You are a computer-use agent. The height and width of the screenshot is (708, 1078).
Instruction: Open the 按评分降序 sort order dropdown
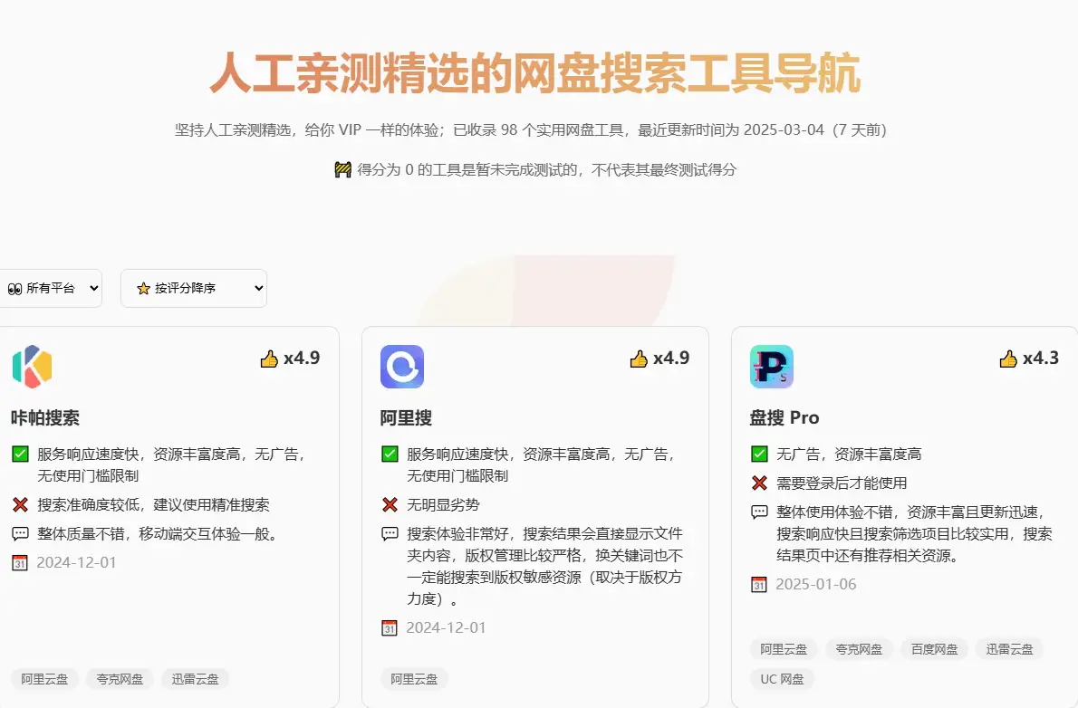(x=194, y=288)
